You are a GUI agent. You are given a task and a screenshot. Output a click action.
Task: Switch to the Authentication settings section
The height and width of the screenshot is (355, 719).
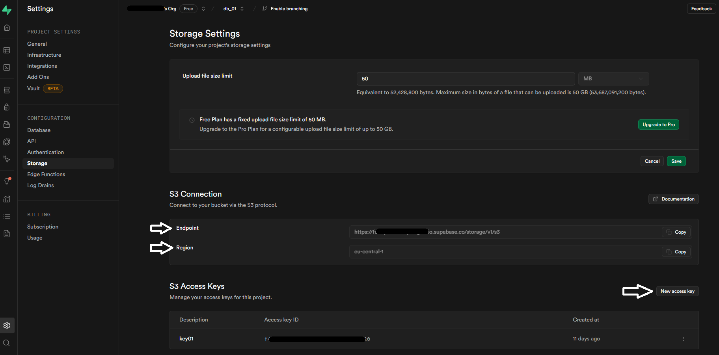[x=45, y=152]
